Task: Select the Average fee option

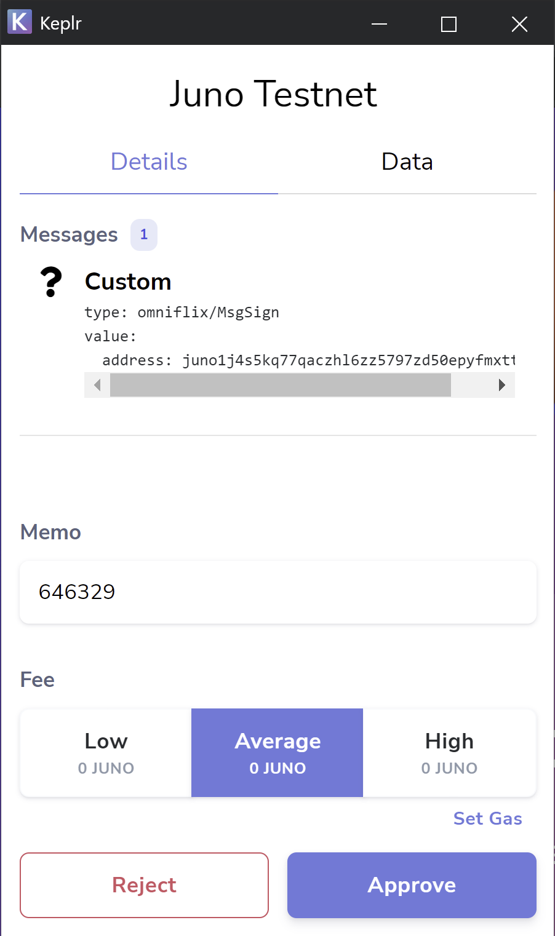Action: 277,753
